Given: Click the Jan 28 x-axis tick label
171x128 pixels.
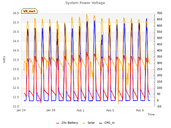Looking at the screenshot, I should point(51,110).
